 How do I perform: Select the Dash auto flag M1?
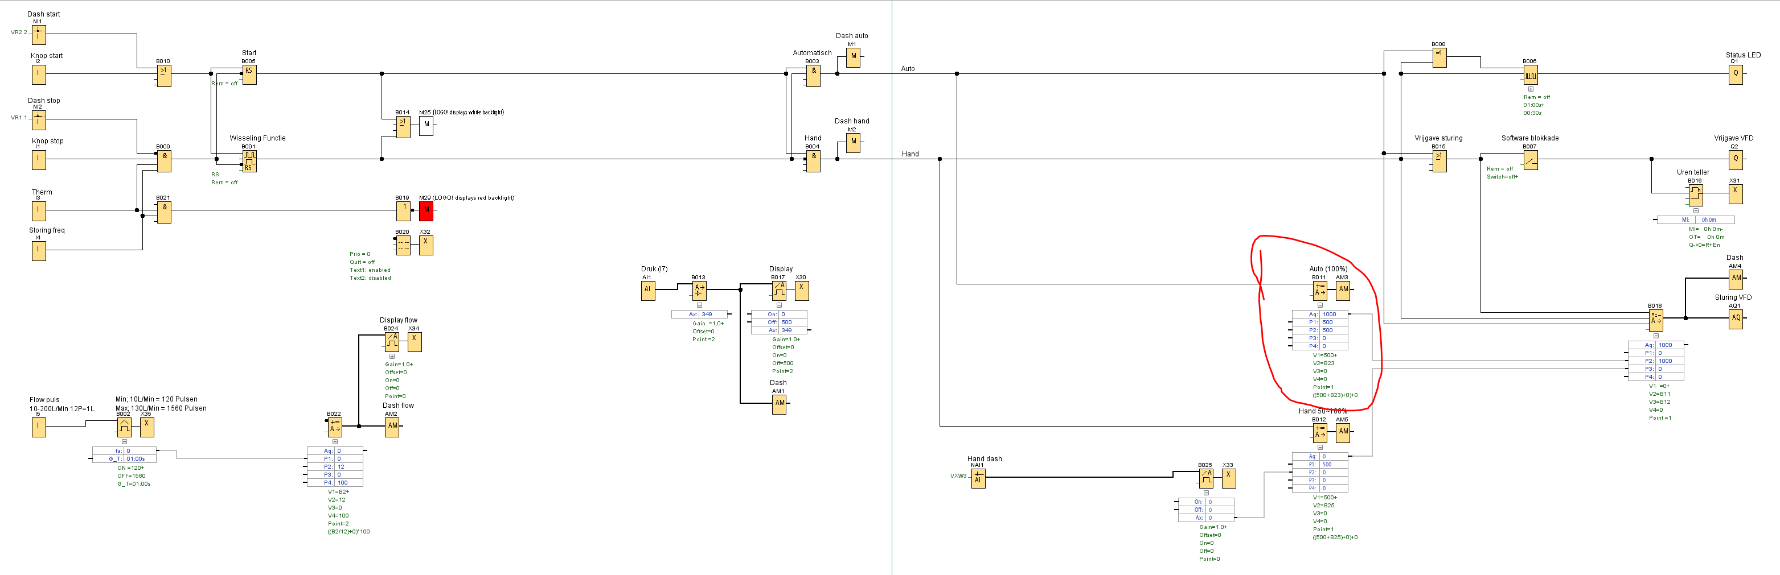(x=854, y=57)
